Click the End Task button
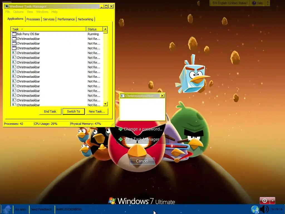Viewport: 285px width, 214px height. pos(50,111)
